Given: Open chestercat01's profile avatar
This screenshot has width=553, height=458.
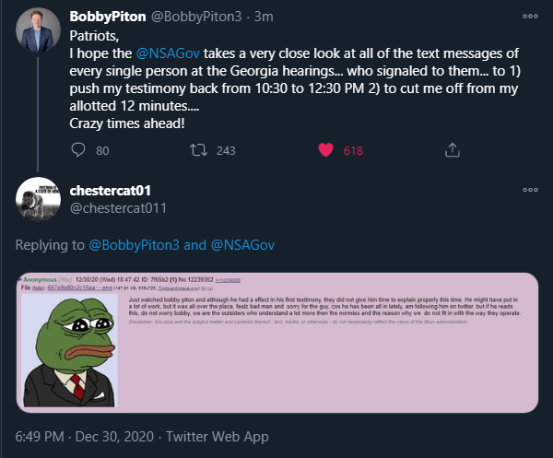Looking at the screenshot, I should [x=39, y=198].
